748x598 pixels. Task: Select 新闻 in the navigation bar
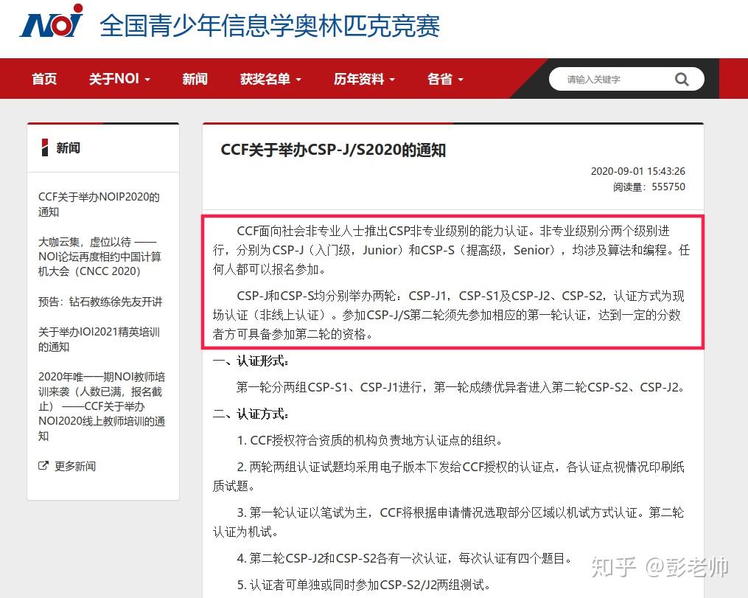click(x=195, y=78)
